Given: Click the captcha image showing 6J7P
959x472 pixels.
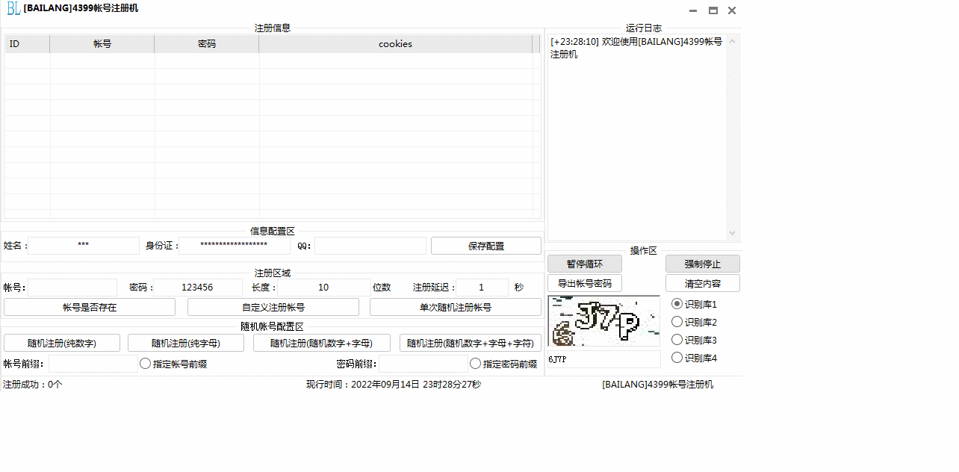Looking at the screenshot, I should point(603,320).
